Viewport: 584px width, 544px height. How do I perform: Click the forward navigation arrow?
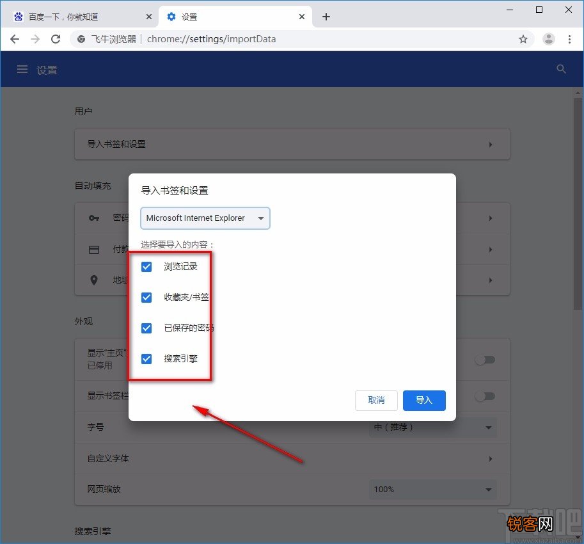[35, 39]
